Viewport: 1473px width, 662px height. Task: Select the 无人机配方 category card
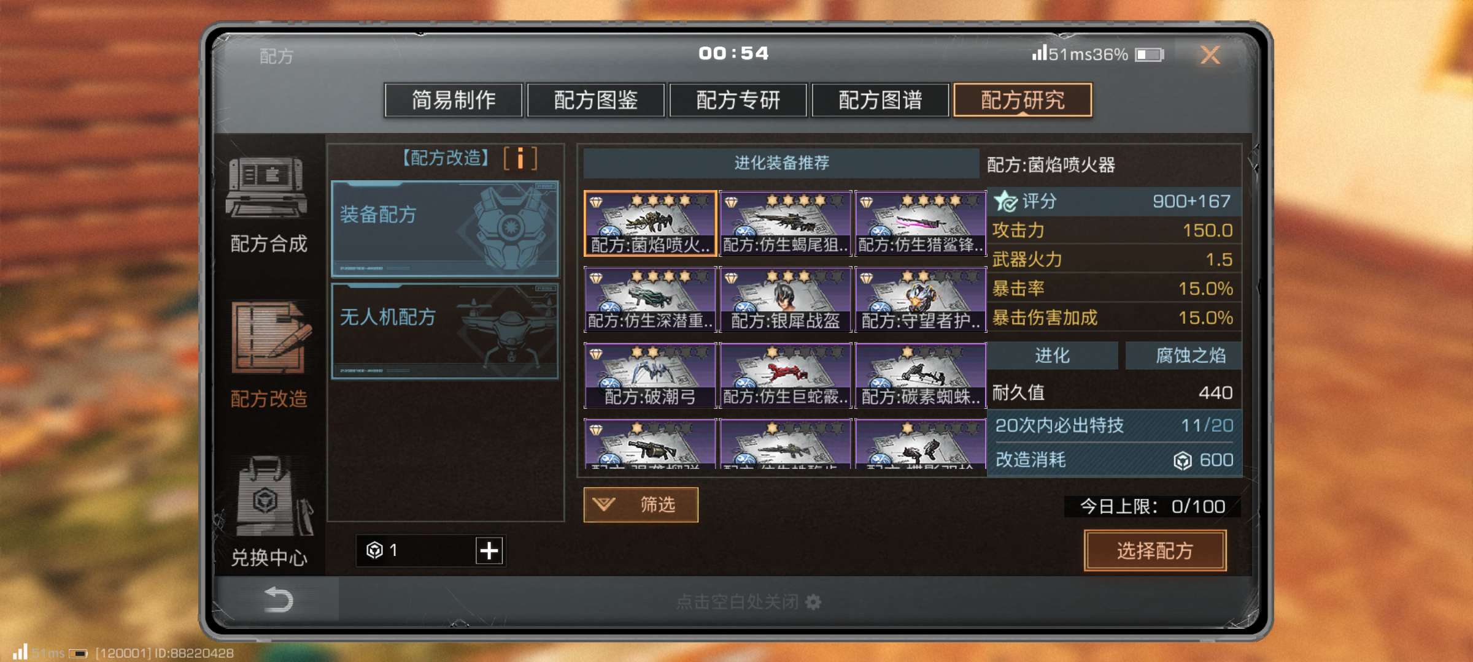445,331
